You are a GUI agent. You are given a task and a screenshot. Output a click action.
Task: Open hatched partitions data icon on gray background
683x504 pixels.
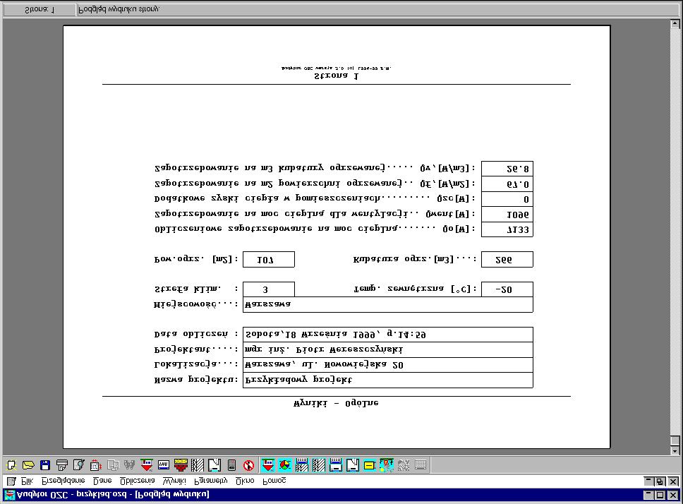[x=198, y=465]
